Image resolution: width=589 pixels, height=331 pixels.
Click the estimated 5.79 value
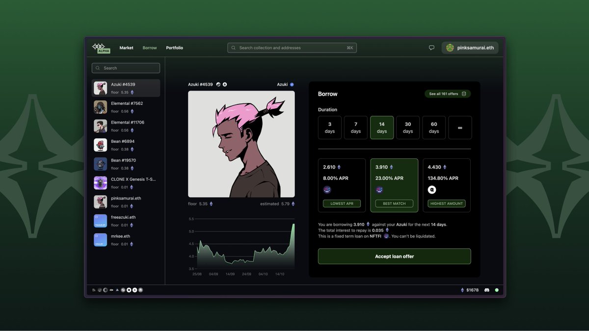point(285,204)
